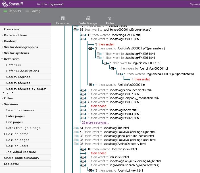The image size is (200, 173).
Task: Collapse the 85 /cgi-bin/ss000001.pl?(parameters) node
Action: (75, 30)
